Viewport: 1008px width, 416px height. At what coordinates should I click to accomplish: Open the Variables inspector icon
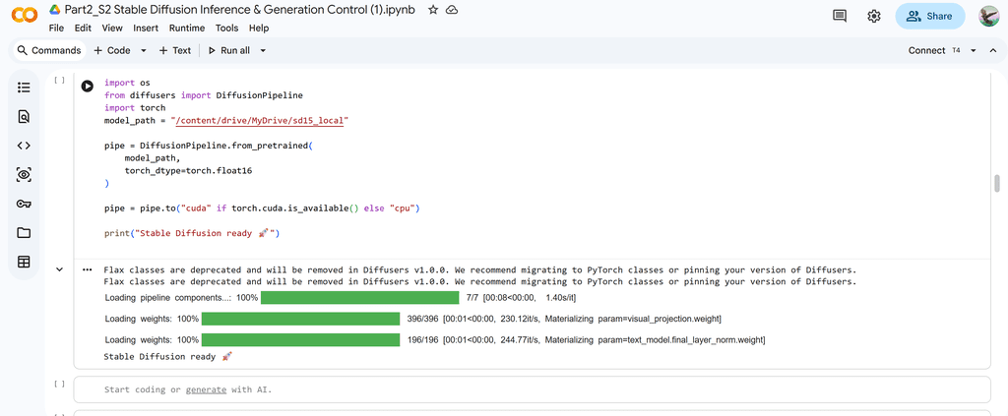click(x=24, y=174)
